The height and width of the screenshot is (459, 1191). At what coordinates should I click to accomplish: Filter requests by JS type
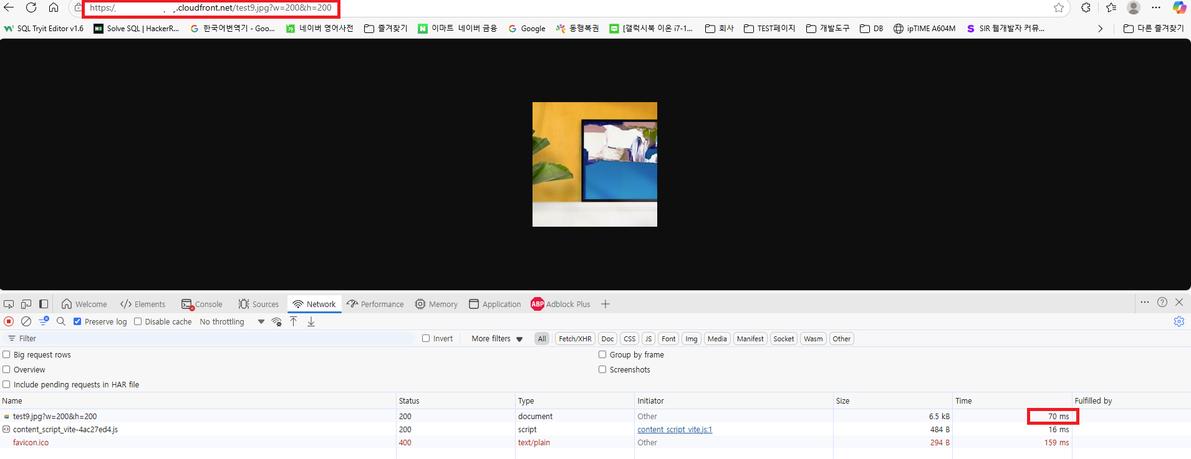pos(649,339)
